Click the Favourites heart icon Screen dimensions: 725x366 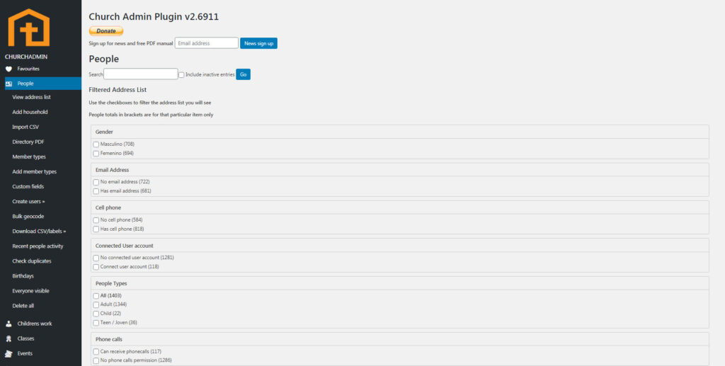click(x=8, y=69)
